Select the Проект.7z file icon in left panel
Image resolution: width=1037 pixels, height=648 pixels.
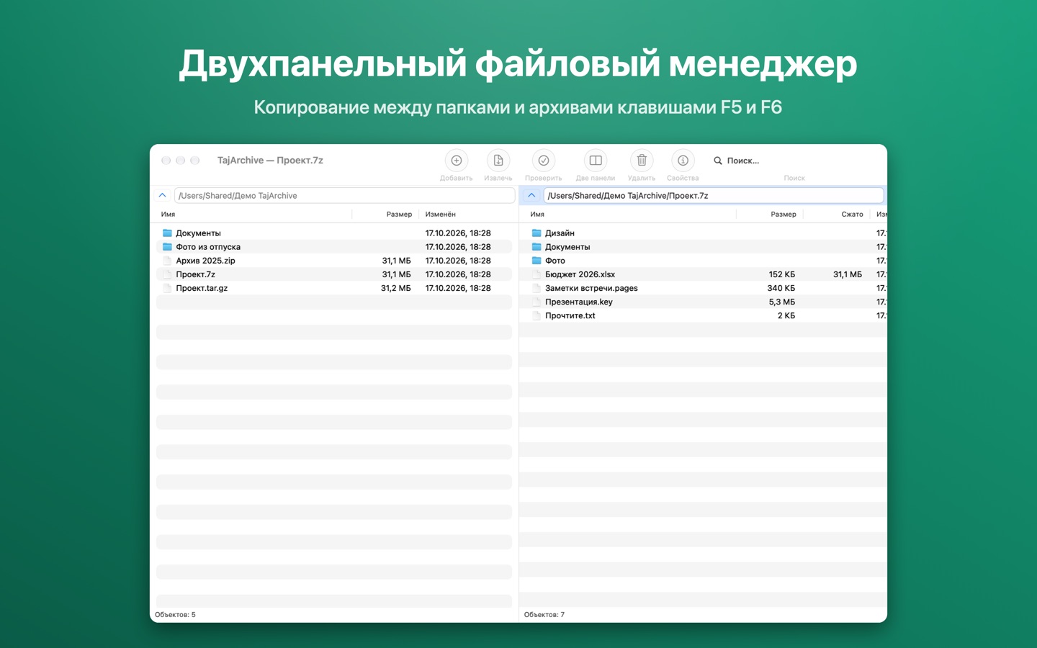click(167, 274)
